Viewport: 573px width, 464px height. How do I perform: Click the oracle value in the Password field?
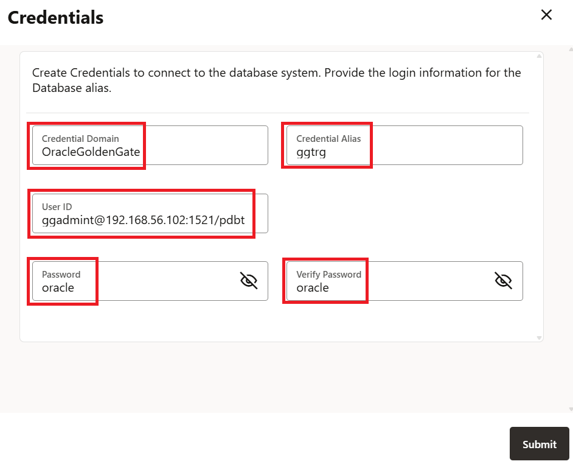pyautogui.click(x=58, y=287)
